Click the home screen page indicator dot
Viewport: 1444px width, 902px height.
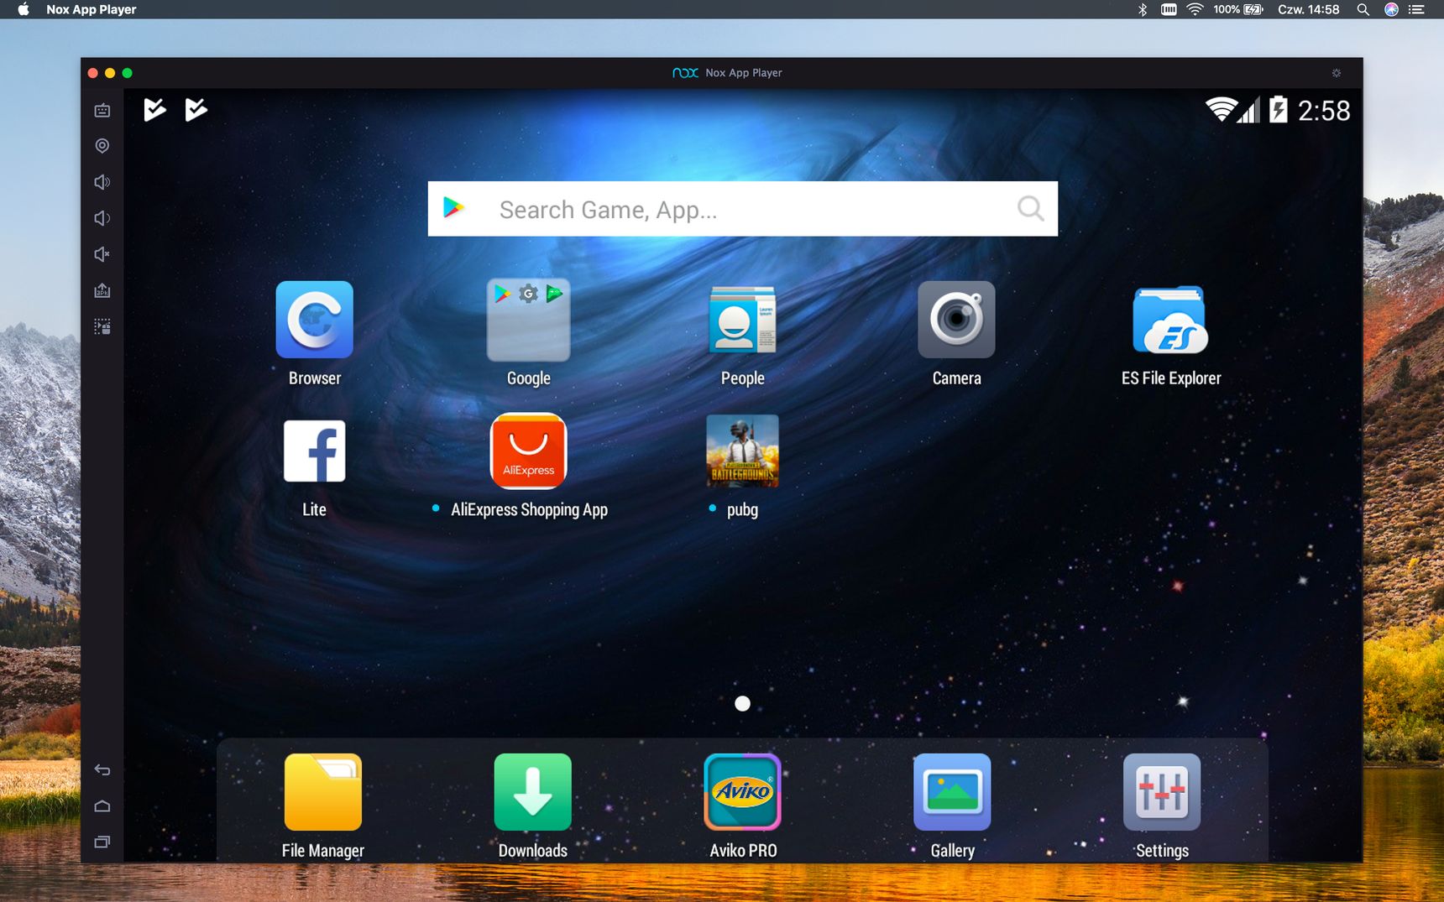742,703
